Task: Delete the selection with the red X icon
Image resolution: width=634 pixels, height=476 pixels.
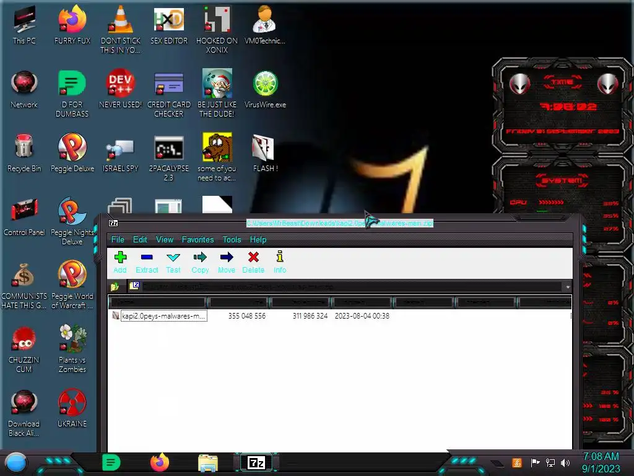Action: pyautogui.click(x=253, y=262)
